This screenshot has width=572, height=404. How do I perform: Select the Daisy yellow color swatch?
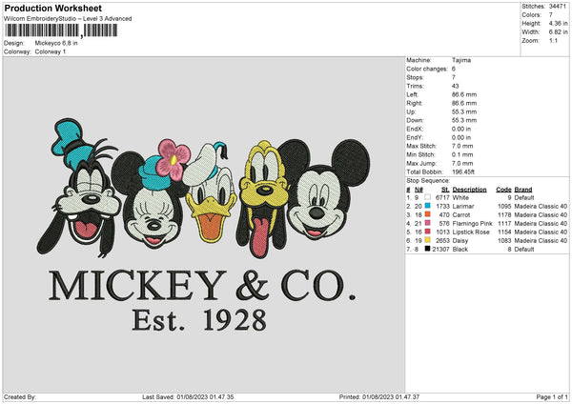point(427,240)
